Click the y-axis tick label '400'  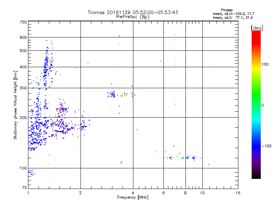pos(23,67)
